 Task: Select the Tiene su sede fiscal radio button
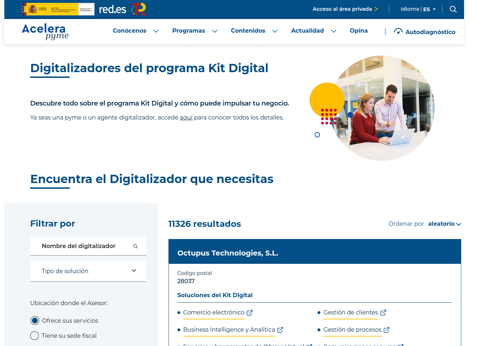[x=34, y=336]
